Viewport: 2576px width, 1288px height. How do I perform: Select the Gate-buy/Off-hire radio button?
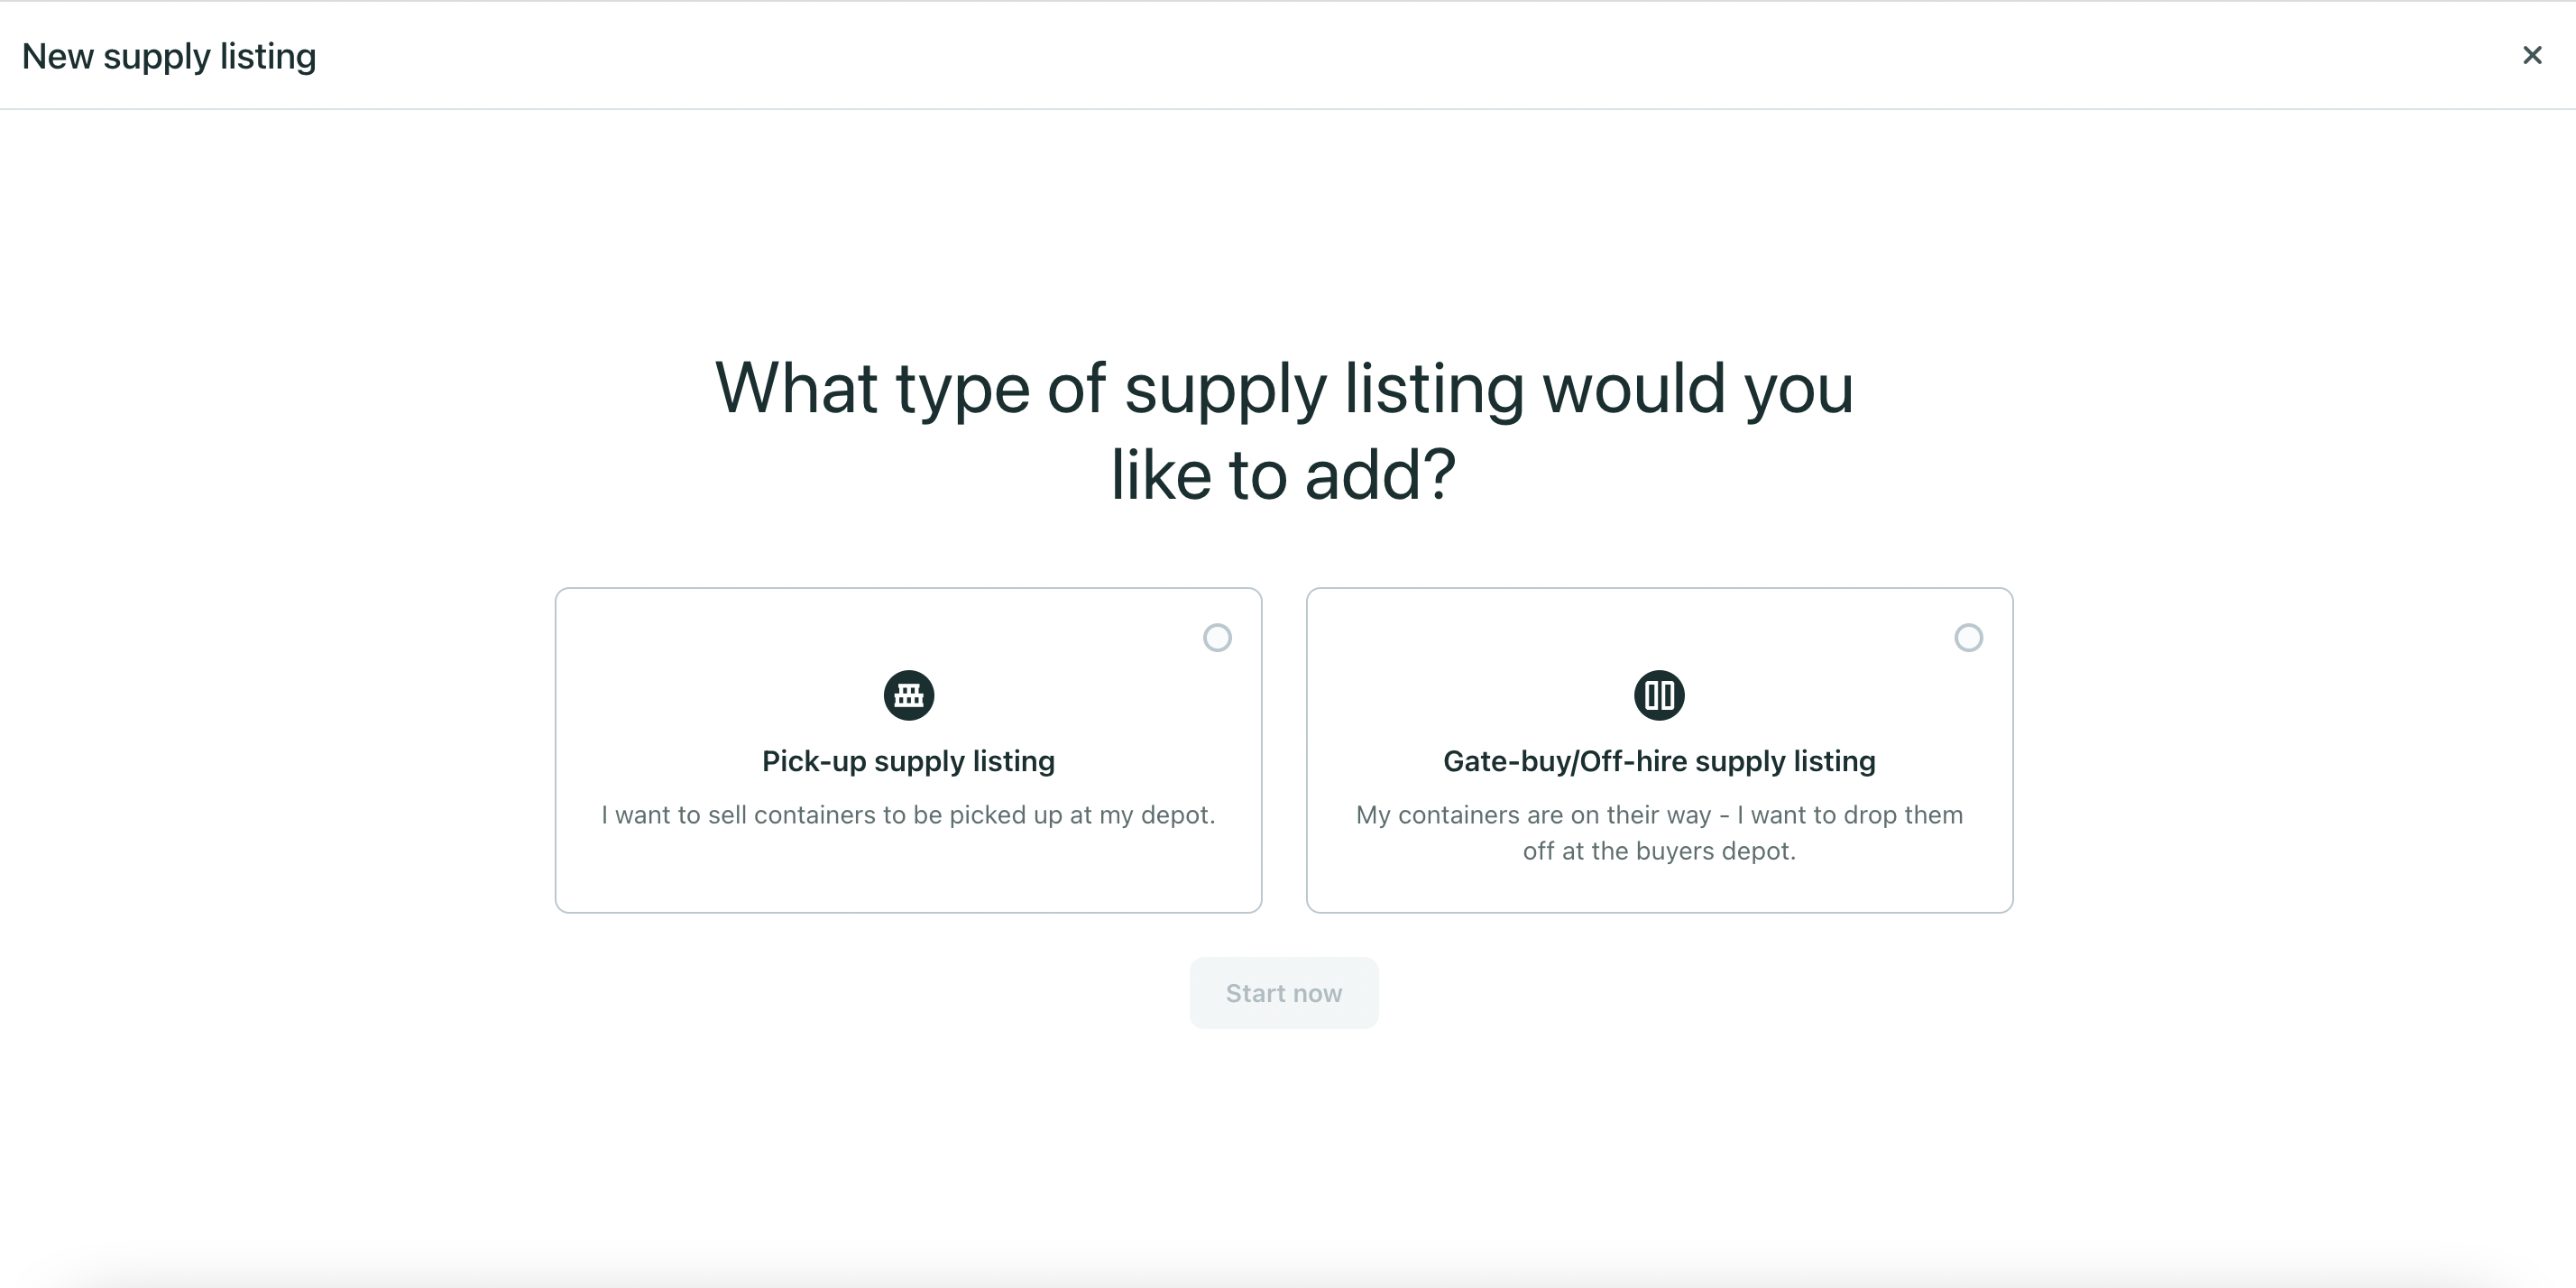pos(1968,637)
